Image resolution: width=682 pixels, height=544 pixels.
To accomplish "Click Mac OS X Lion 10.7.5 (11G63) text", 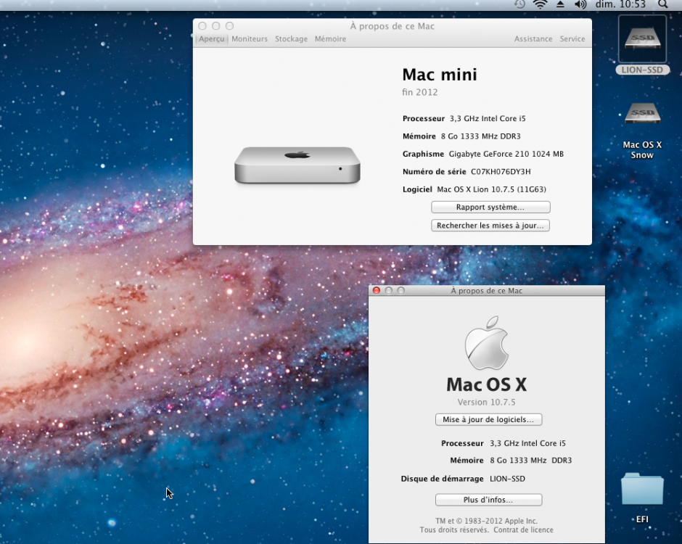I will coord(491,189).
